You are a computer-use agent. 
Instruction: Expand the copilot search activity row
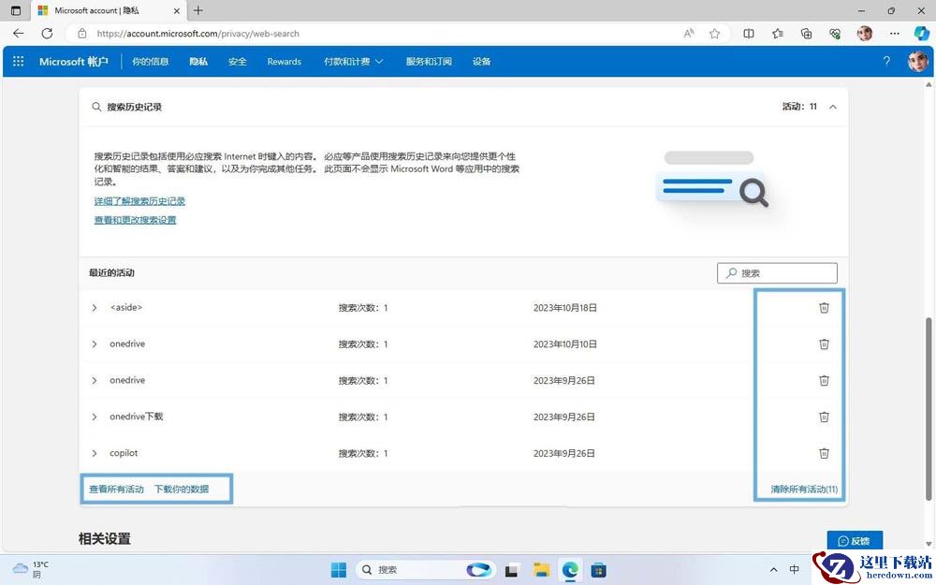tap(95, 454)
